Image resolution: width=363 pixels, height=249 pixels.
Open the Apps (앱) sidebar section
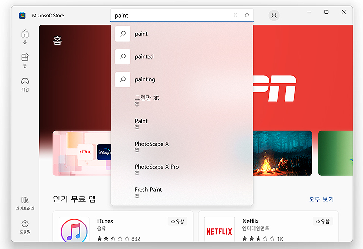(x=25, y=60)
